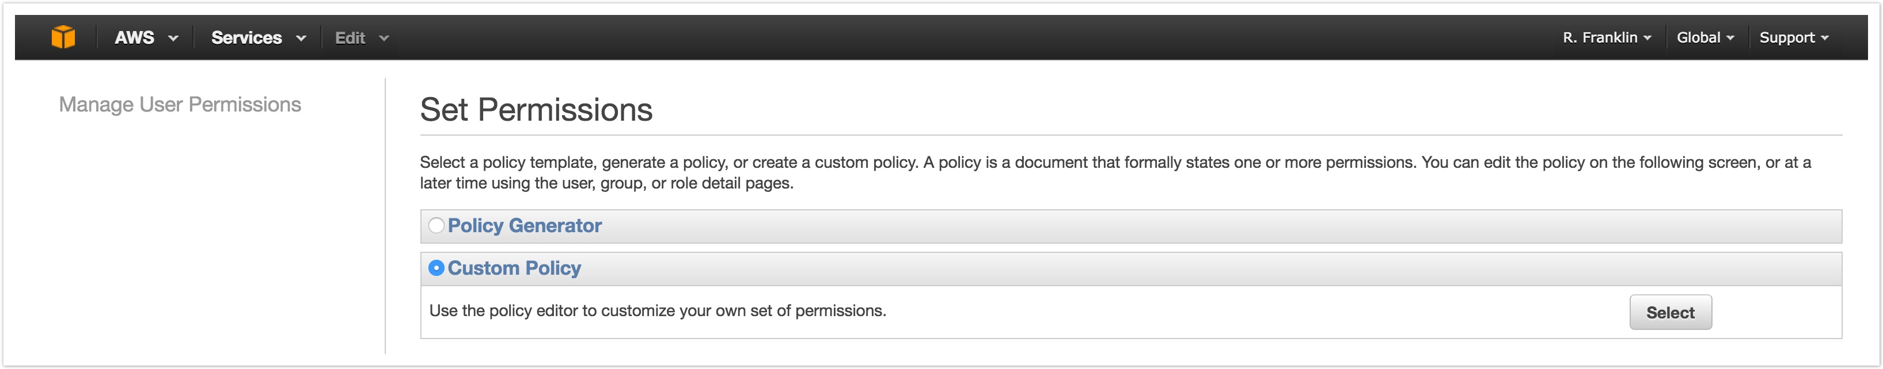Open the Services menu
1883x369 pixels.
[246, 37]
